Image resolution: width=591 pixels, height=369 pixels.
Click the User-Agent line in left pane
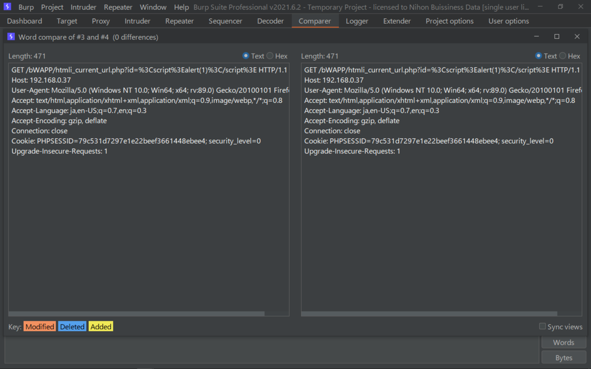tap(150, 91)
